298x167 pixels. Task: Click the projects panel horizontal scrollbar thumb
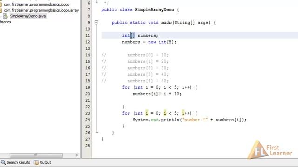click(x=36, y=155)
